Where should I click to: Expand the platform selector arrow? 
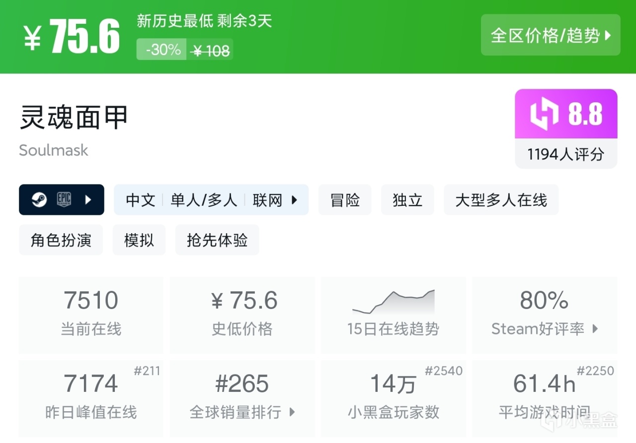(x=88, y=200)
